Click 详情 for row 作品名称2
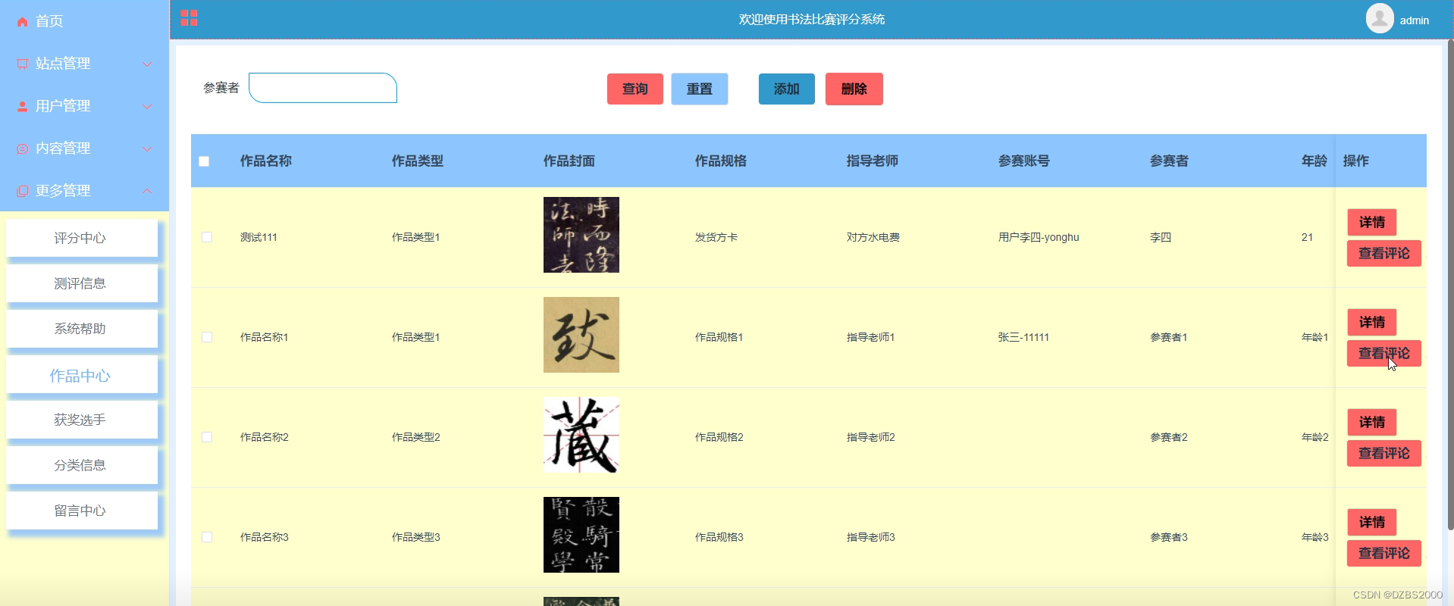Image resolution: width=1454 pixels, height=606 pixels. tap(1372, 422)
